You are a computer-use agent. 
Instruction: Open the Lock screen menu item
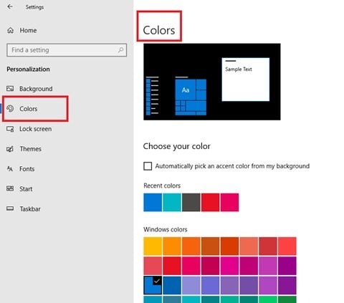(x=35, y=129)
